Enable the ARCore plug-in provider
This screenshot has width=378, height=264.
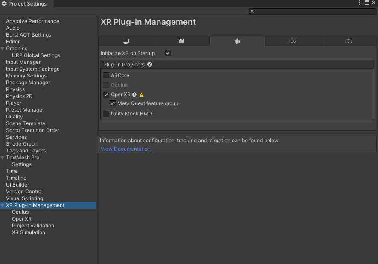(x=106, y=75)
